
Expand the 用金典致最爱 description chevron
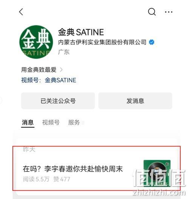tap(61, 70)
